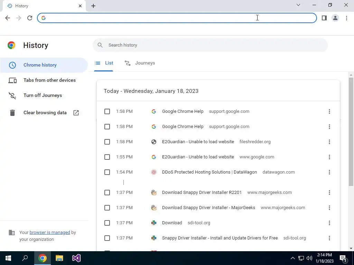The height and width of the screenshot is (265, 354).
Task: Check the fileshredder.org history entry
Action: (107, 142)
